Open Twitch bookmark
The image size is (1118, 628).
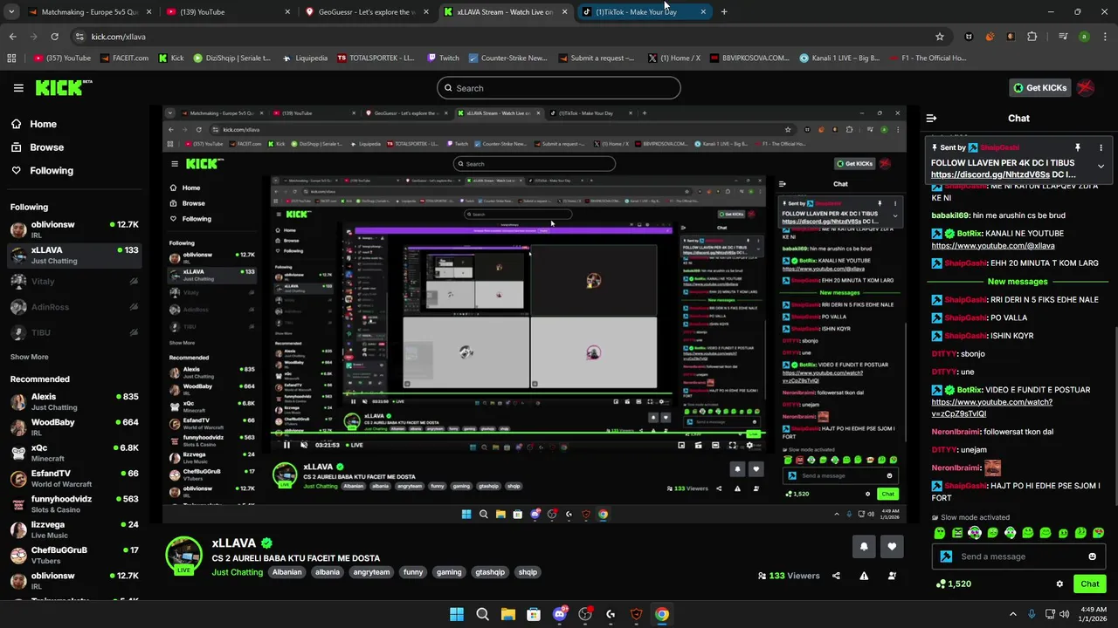(443, 58)
